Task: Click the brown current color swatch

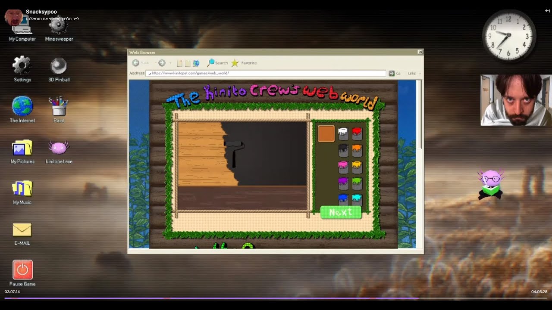Action: 326,133
